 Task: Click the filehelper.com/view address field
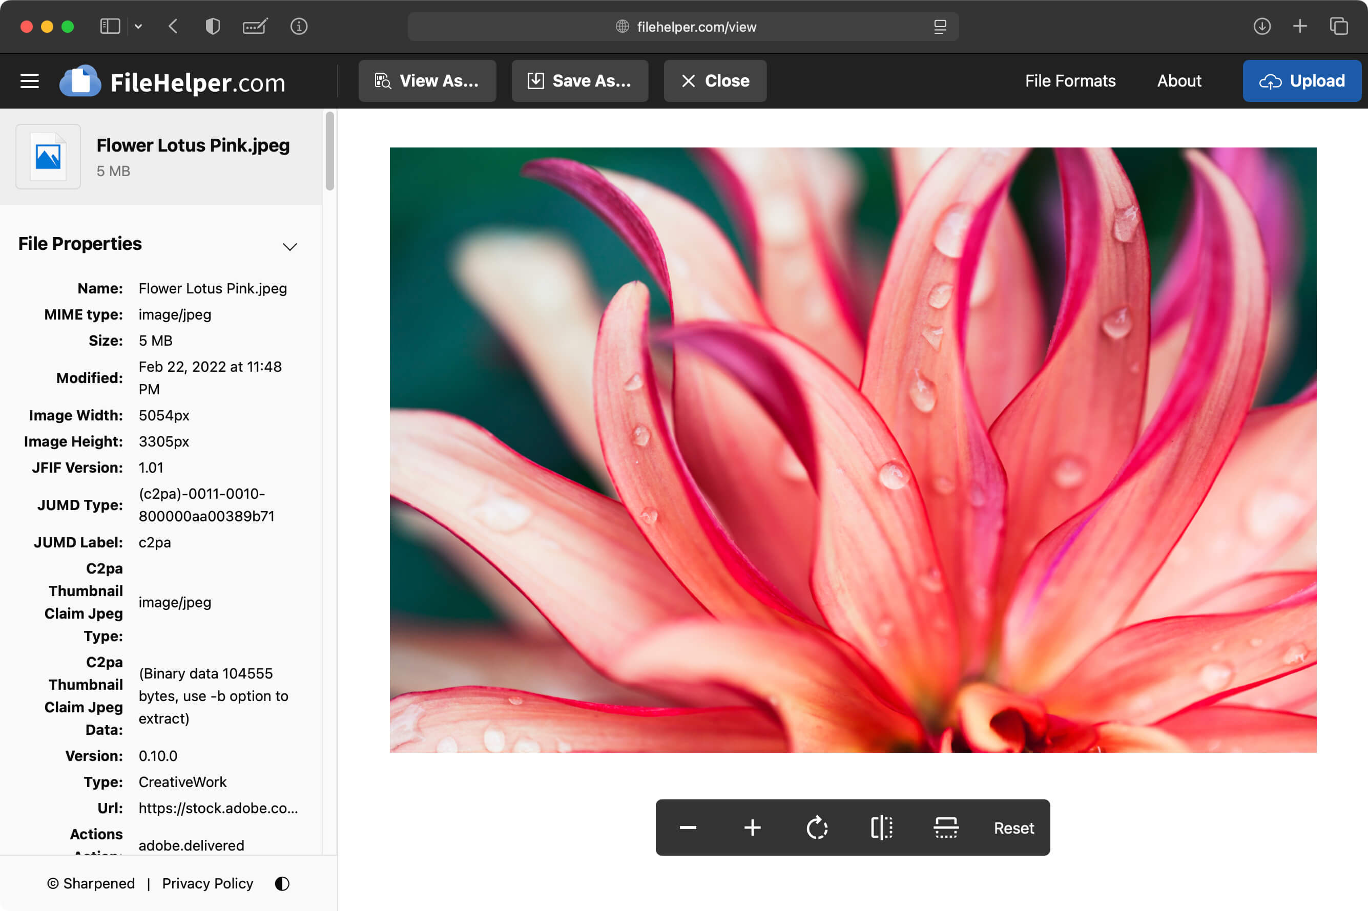[x=696, y=27]
